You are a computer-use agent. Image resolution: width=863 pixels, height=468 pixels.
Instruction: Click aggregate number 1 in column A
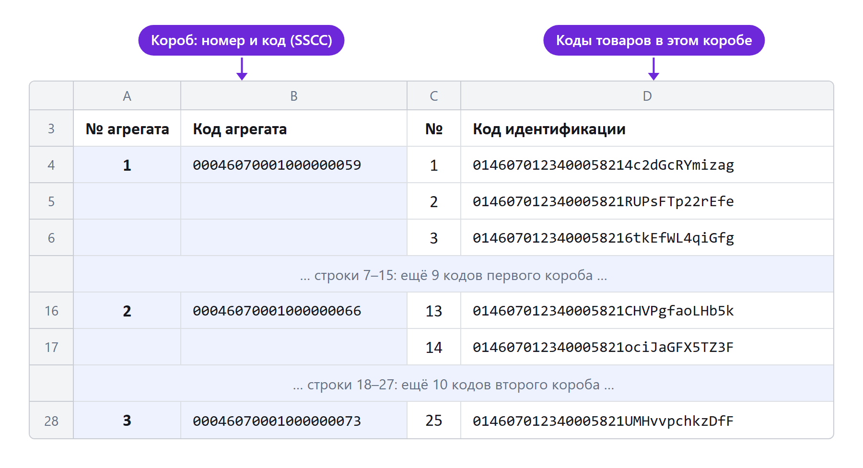pyautogui.click(x=127, y=165)
